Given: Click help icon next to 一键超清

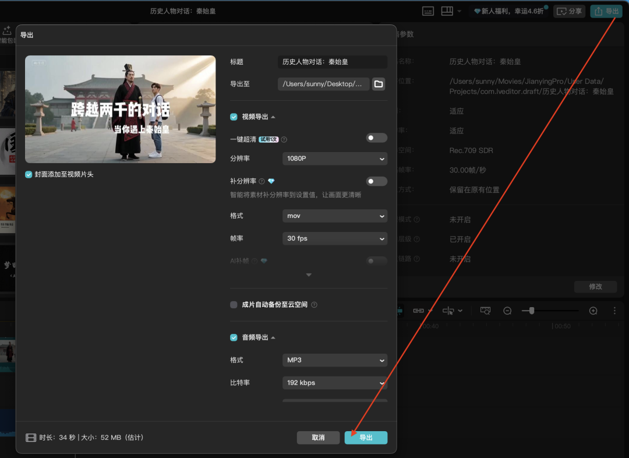Looking at the screenshot, I should click(284, 139).
